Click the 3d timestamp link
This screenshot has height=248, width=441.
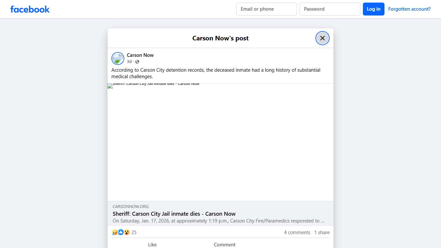(x=129, y=61)
